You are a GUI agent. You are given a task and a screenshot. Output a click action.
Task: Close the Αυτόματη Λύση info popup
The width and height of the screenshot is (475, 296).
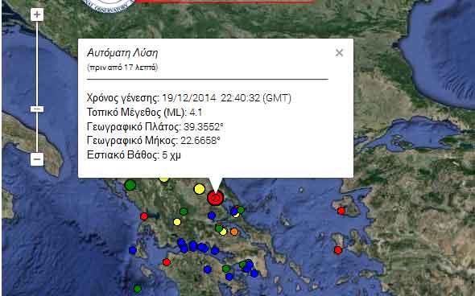pyautogui.click(x=339, y=53)
